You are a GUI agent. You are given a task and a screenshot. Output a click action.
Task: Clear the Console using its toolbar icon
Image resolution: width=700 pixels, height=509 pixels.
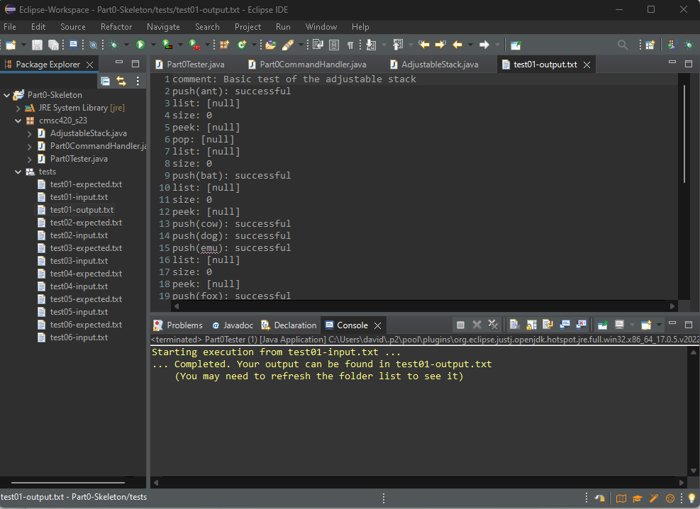[514, 325]
